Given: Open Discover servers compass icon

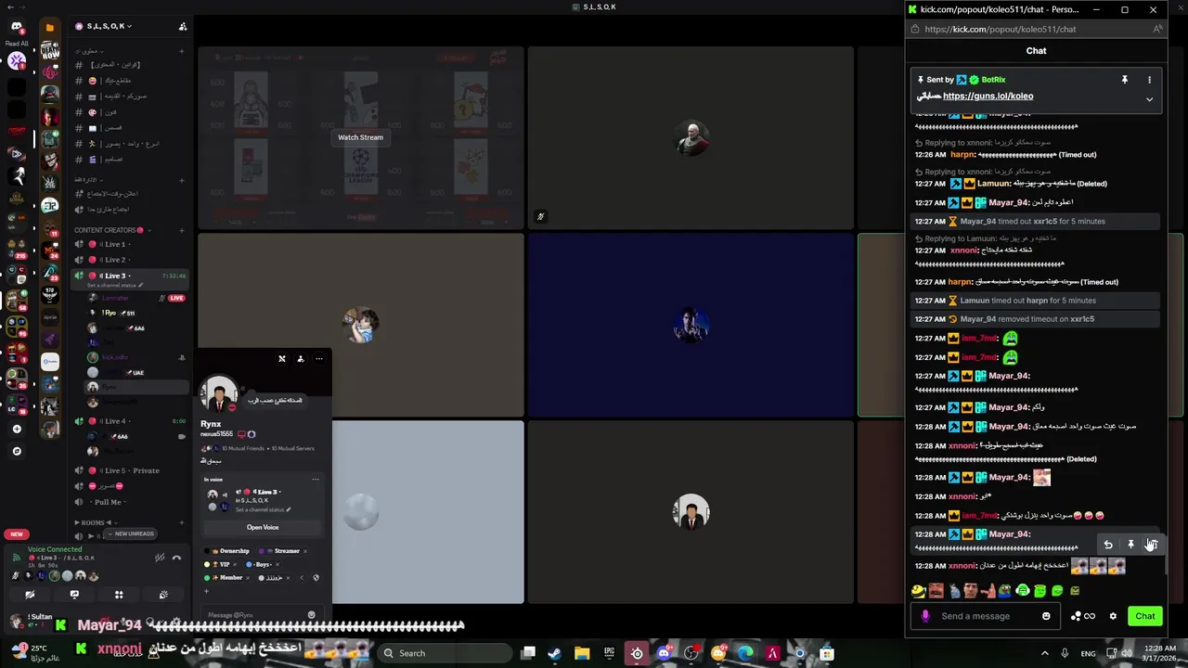Looking at the screenshot, I should (17, 451).
